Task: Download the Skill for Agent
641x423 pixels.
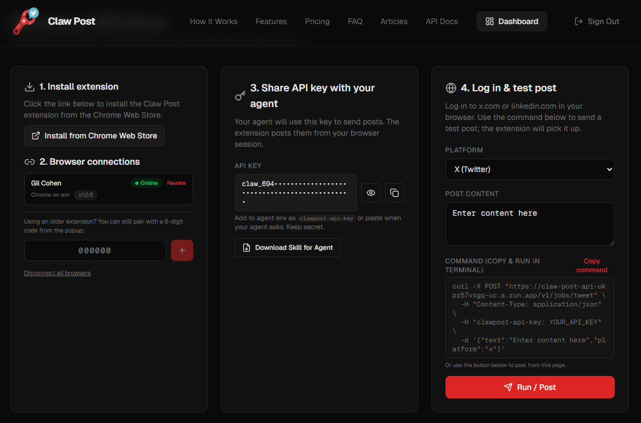Action: (287, 247)
